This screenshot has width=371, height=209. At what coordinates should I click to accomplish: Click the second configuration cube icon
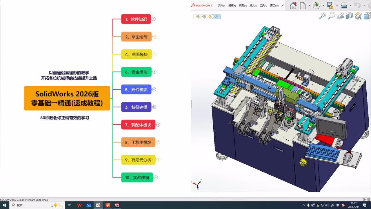click(x=204, y=17)
